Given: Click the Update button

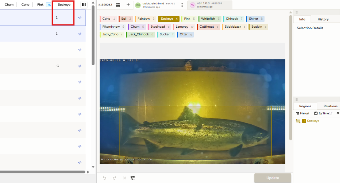Looking at the screenshot, I should coord(273,178).
